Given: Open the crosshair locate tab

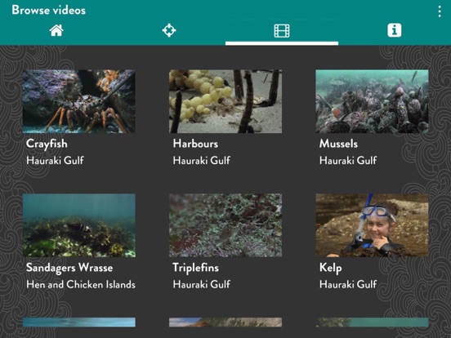Looking at the screenshot, I should pos(169,30).
